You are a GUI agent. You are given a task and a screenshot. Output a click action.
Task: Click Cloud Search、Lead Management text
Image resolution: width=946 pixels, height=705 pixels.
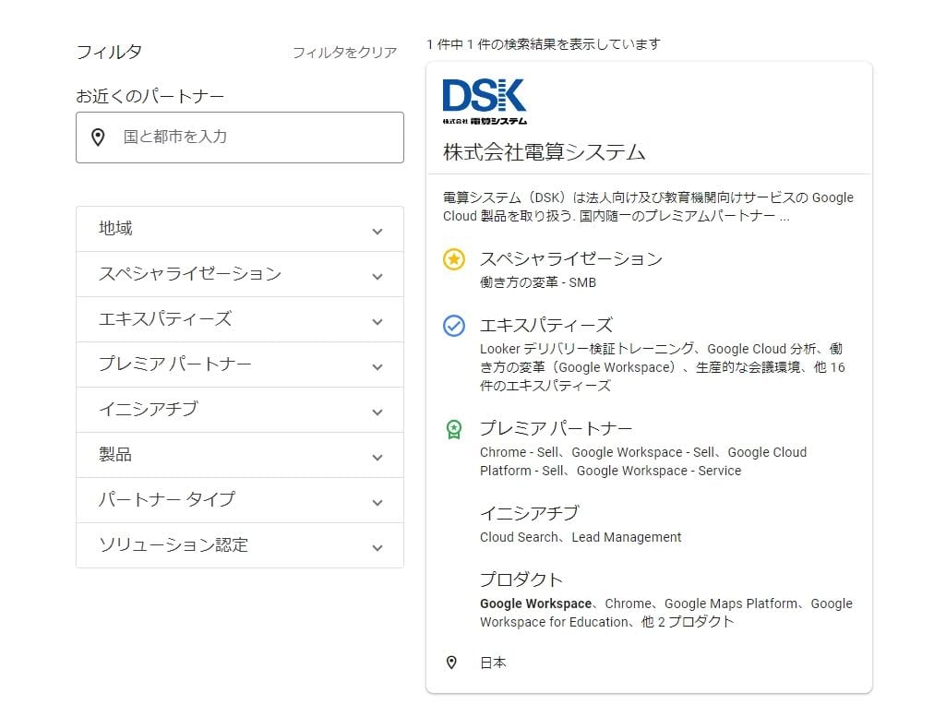coord(581,537)
